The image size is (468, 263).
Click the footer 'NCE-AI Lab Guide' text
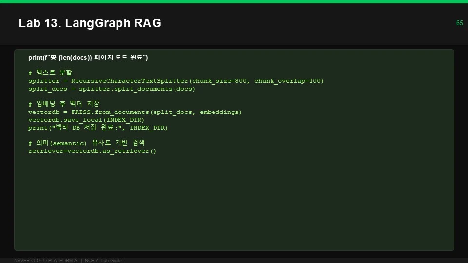pos(103,260)
